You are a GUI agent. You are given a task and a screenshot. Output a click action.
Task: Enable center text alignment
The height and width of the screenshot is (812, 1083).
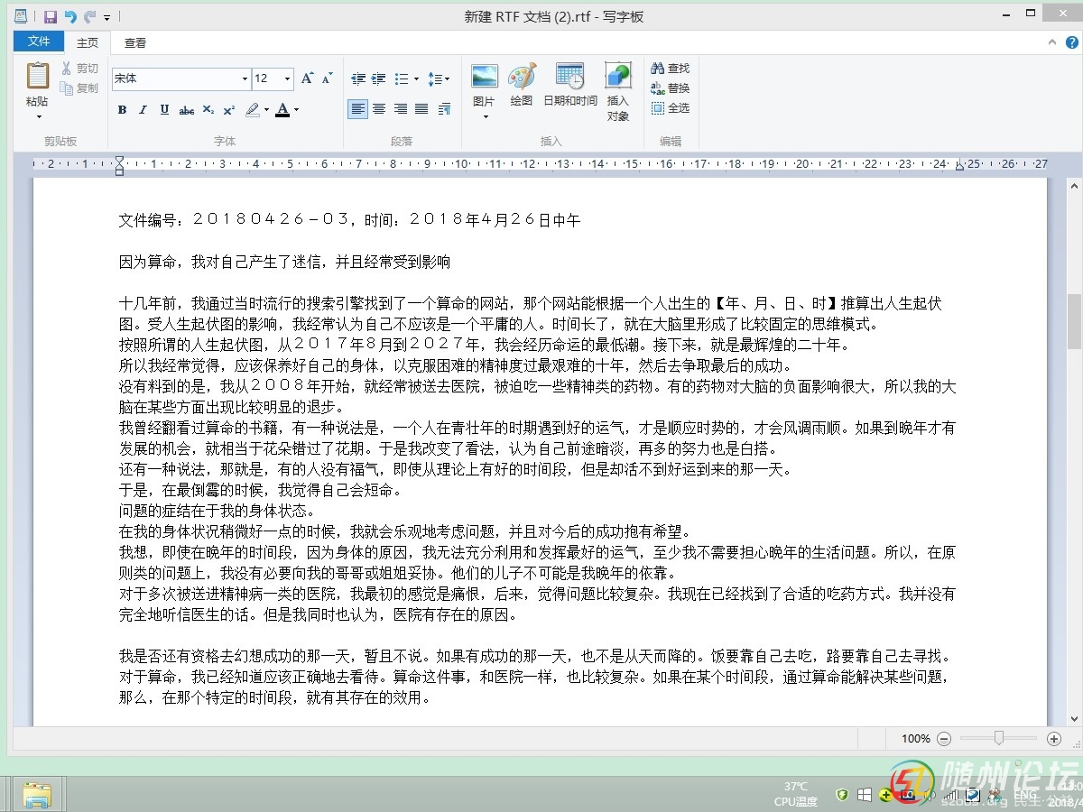click(379, 109)
